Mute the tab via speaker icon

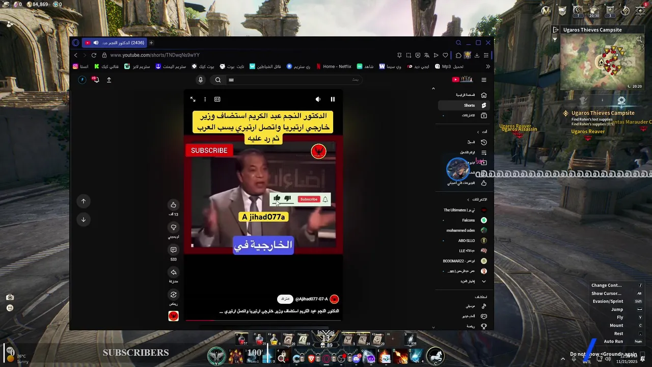[96, 43]
